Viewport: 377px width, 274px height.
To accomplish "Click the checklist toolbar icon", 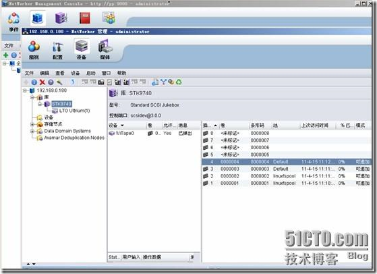I will click(109, 82).
